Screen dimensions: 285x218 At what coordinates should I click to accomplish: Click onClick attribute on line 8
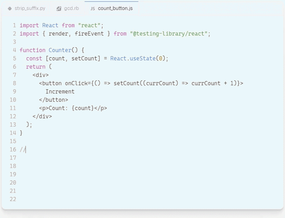tap(76, 83)
